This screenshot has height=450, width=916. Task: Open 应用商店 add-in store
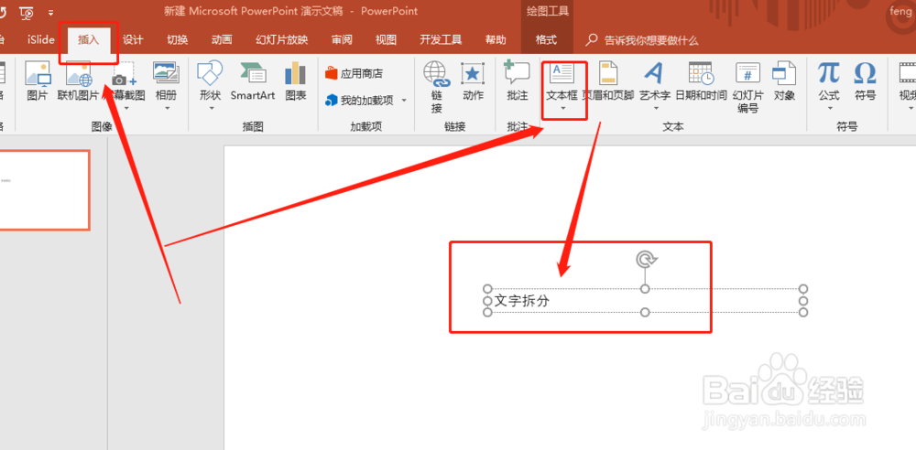click(x=354, y=73)
